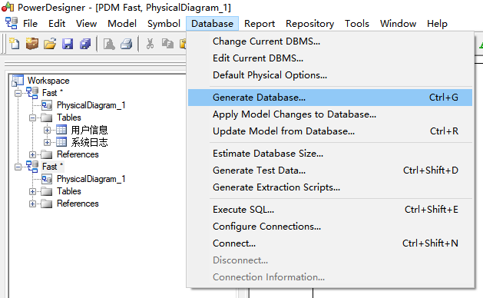Choose Configure Connections entry

tap(330, 227)
